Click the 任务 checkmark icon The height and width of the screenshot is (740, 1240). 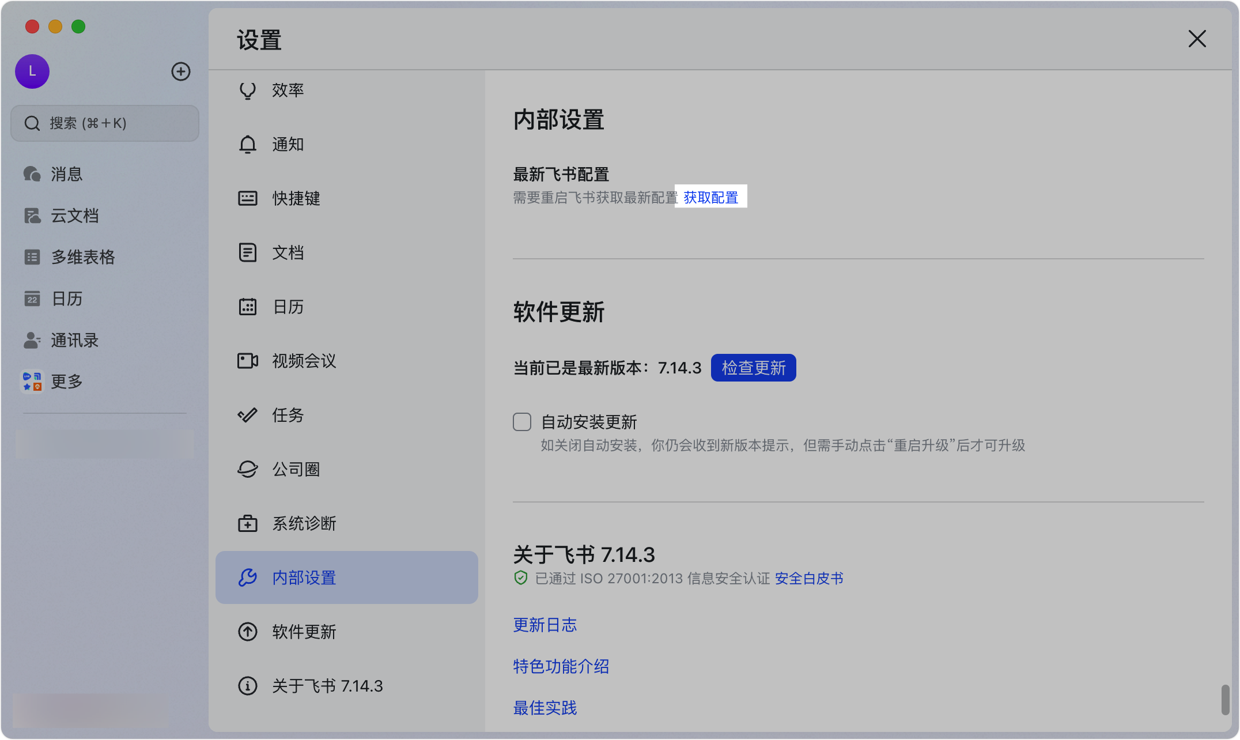pyautogui.click(x=248, y=415)
